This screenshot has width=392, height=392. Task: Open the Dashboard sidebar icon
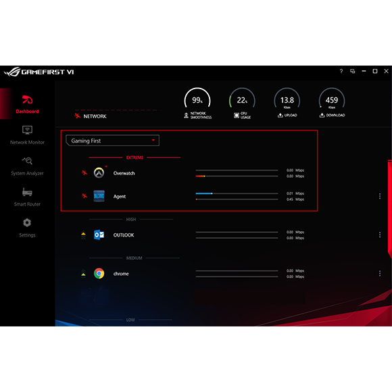click(27, 100)
